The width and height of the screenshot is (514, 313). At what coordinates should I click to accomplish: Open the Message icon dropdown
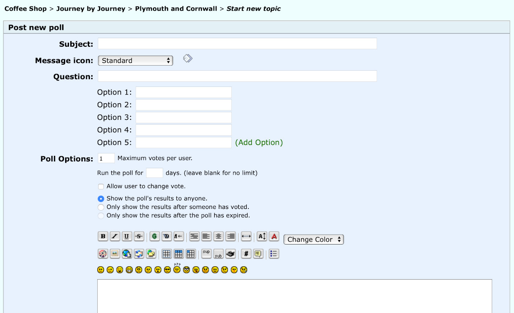(x=135, y=61)
